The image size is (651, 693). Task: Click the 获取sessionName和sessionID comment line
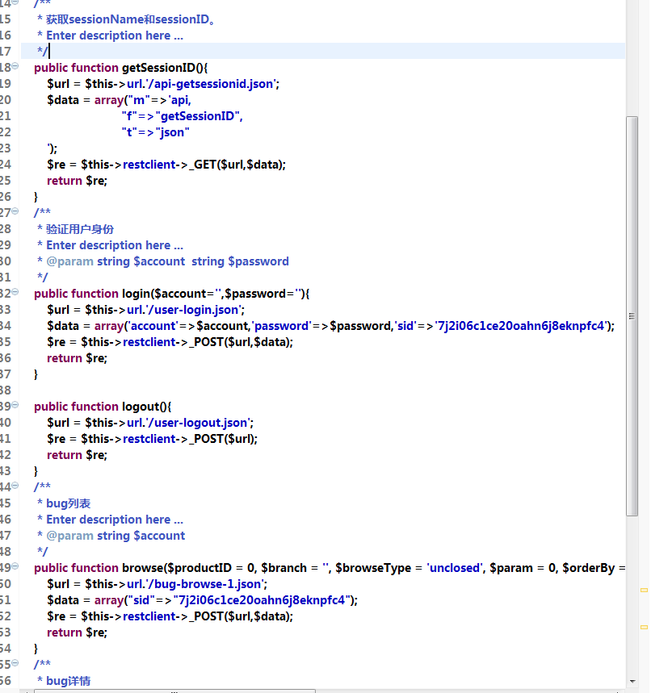point(130,20)
